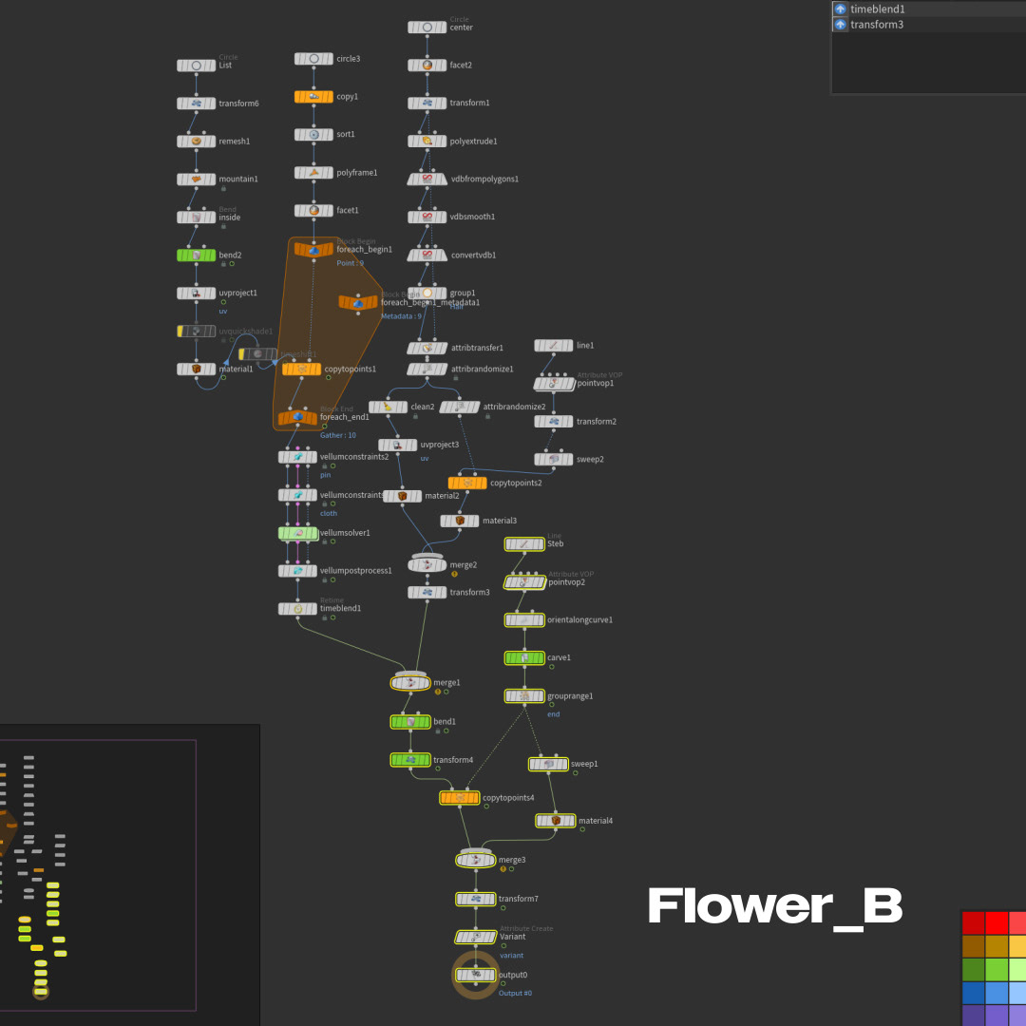Screen dimensions: 1026x1026
Task: Toggle the green ring flag under carve1
Action: [x=552, y=667]
